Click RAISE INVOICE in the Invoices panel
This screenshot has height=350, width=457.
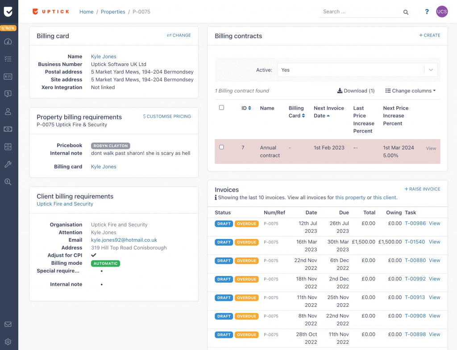pyautogui.click(x=422, y=189)
